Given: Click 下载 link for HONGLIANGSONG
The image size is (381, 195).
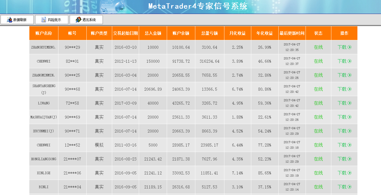Looking at the screenshot, I should click(x=342, y=159).
